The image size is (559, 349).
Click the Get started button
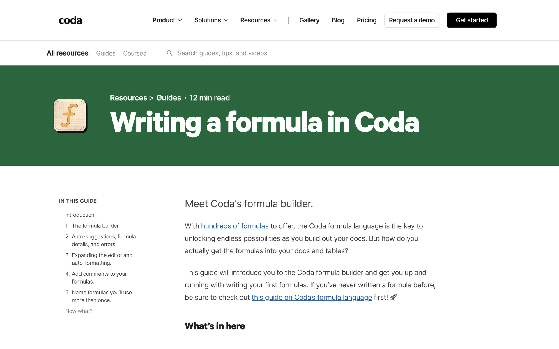[471, 20]
